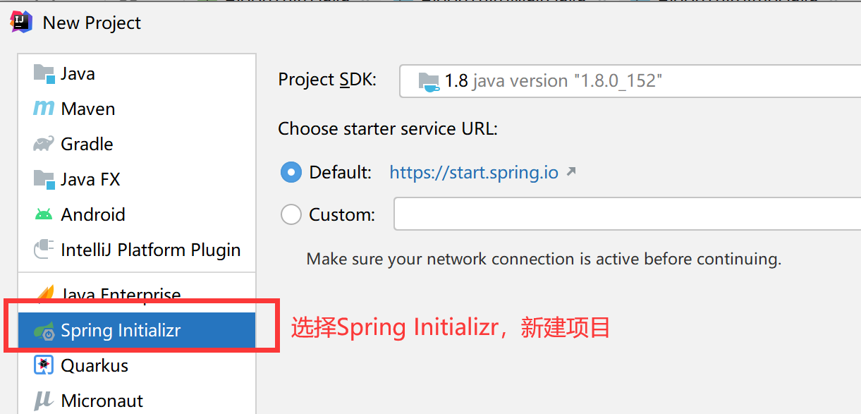
Task: Click the Java FX folder icon
Action: pyautogui.click(x=44, y=179)
